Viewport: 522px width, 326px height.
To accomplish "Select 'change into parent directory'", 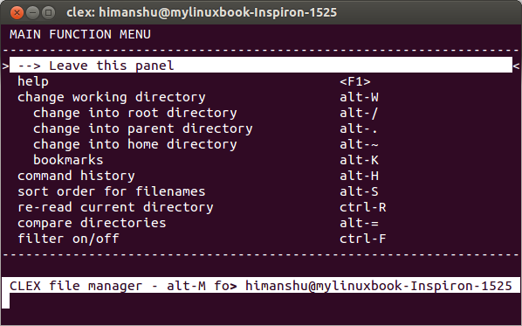I will pyautogui.click(x=143, y=128).
